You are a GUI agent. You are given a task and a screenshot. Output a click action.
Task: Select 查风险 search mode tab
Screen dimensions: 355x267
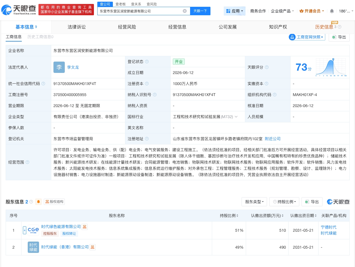(x=152, y=4)
